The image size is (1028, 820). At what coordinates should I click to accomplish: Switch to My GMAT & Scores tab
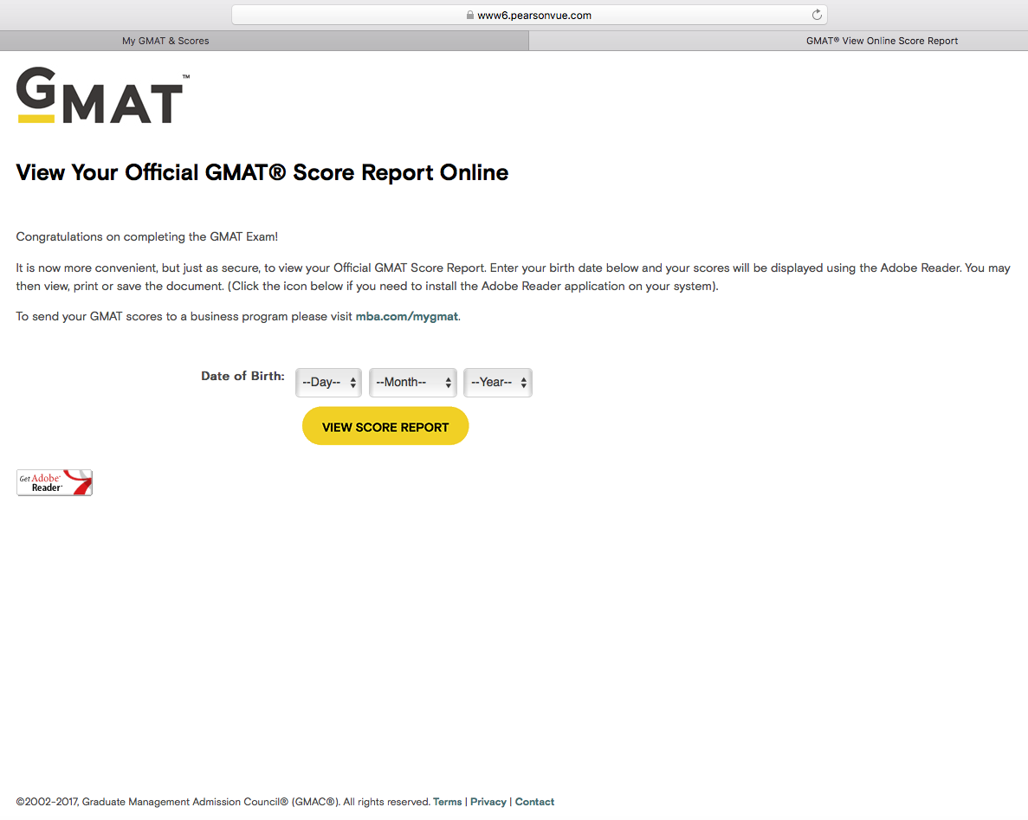point(264,41)
